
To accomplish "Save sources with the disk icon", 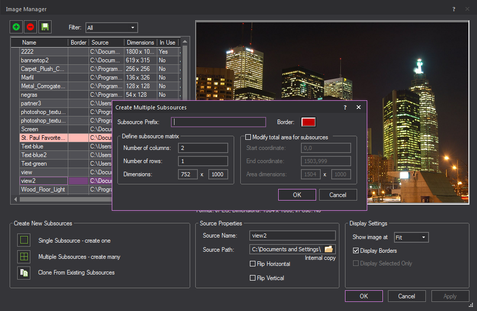I will pyautogui.click(x=45, y=27).
